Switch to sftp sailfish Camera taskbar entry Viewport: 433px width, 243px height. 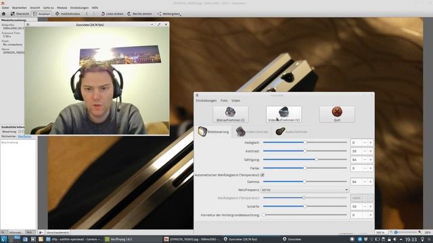pos(74,239)
